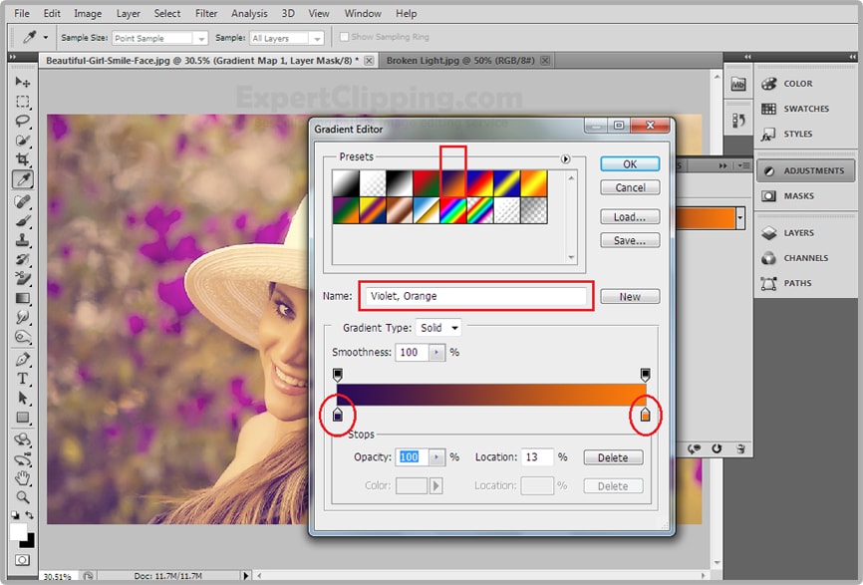Select the orange color stop

click(645, 415)
